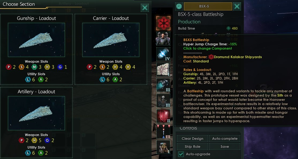This screenshot has height=159, width=298.
Task: Open the sensor array component tier III
Action: click(163, 101)
